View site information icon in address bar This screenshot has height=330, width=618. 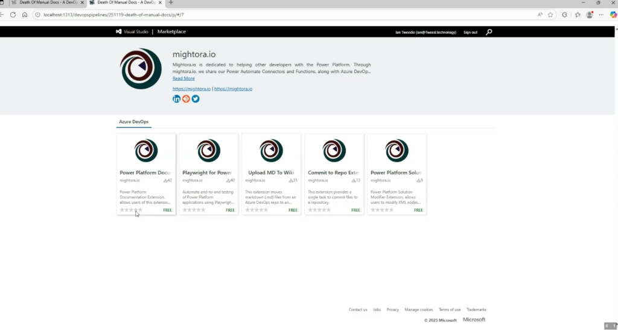tap(37, 14)
